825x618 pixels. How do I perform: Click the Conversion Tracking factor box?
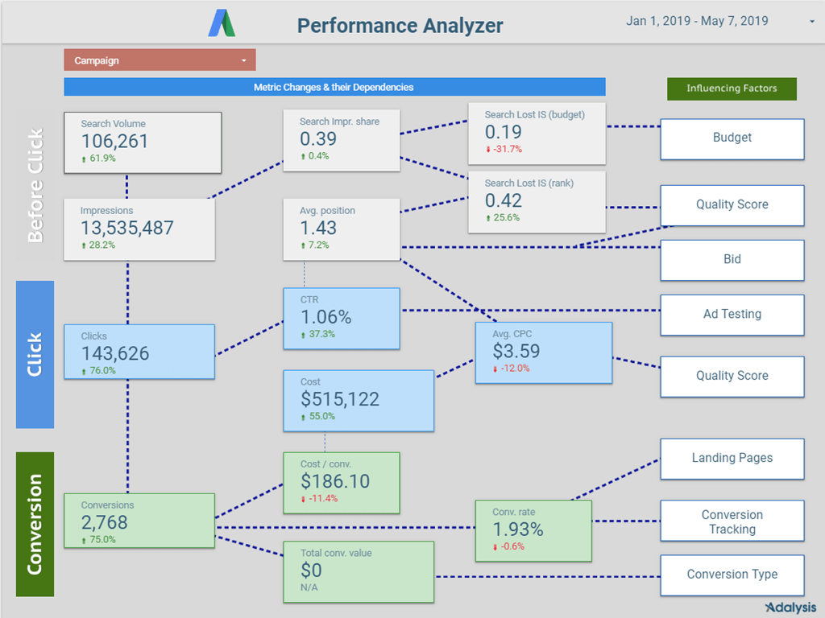point(732,521)
